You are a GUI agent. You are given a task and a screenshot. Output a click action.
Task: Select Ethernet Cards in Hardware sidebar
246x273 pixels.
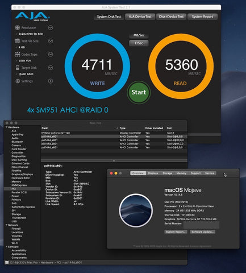click(x=20, y=163)
